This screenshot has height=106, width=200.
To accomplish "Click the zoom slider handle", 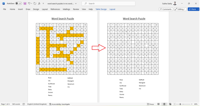I will (180, 104).
